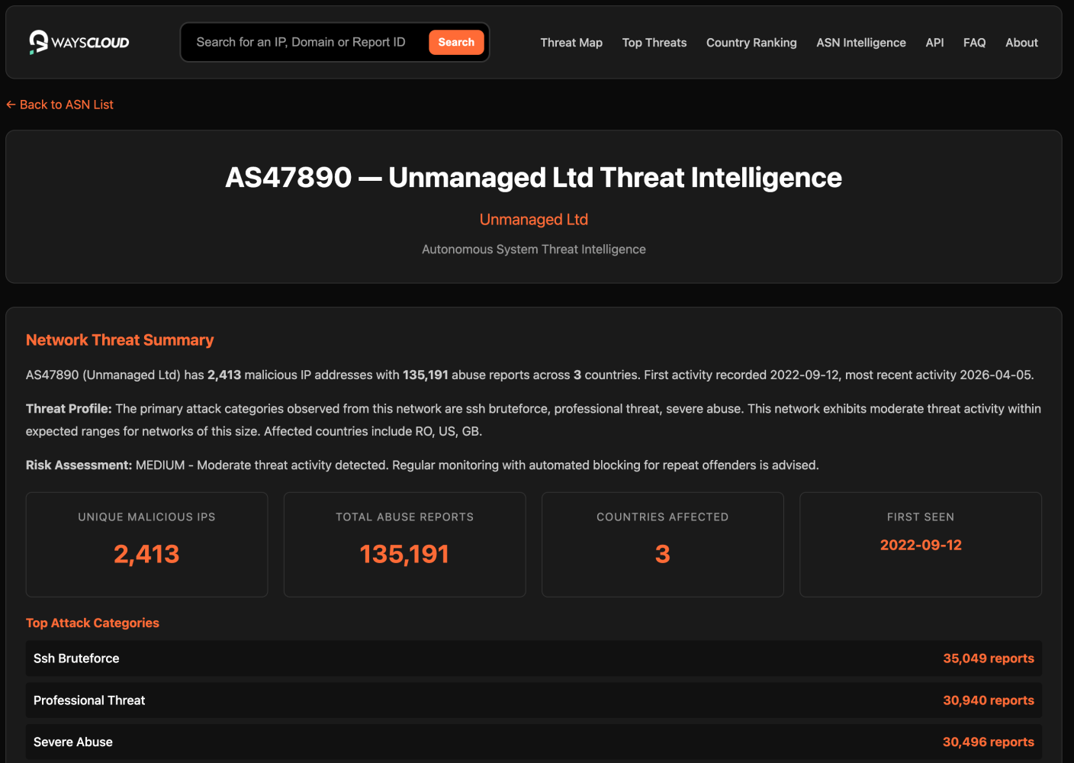Select the Countries Affected stat card

(x=662, y=544)
